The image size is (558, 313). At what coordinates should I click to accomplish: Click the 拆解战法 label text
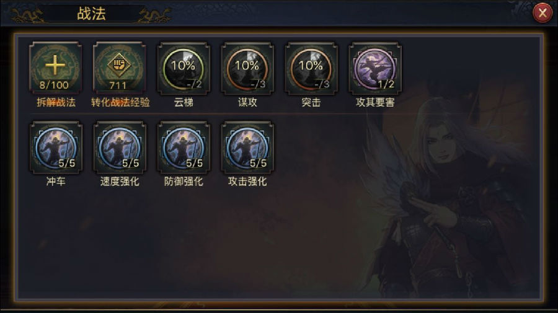(x=56, y=102)
